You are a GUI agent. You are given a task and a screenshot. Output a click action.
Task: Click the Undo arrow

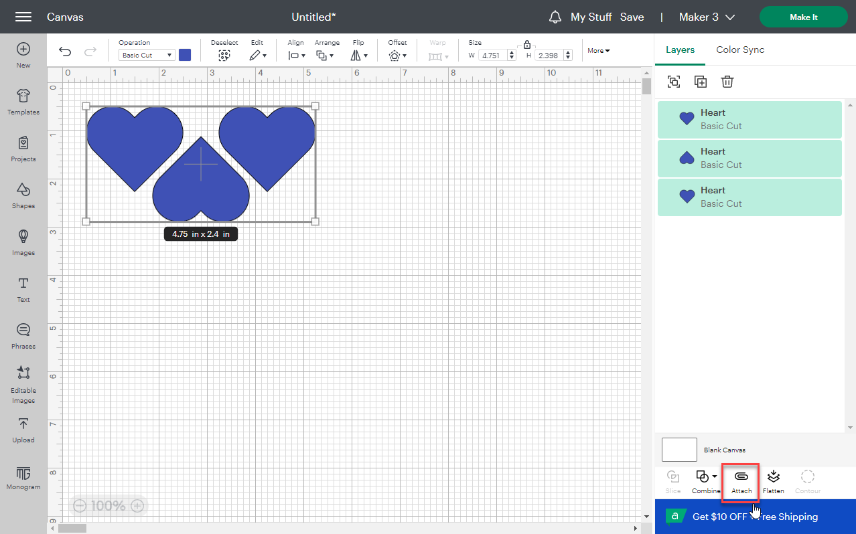coord(65,52)
